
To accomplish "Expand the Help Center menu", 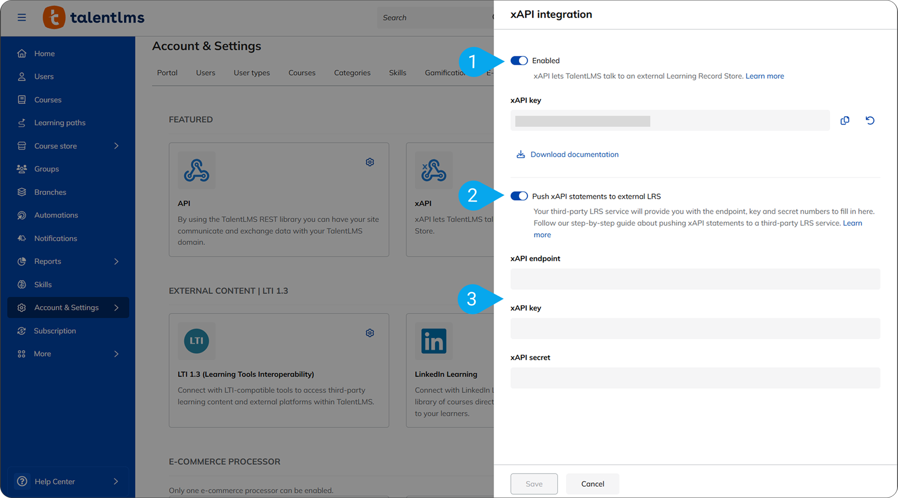I will (x=116, y=481).
